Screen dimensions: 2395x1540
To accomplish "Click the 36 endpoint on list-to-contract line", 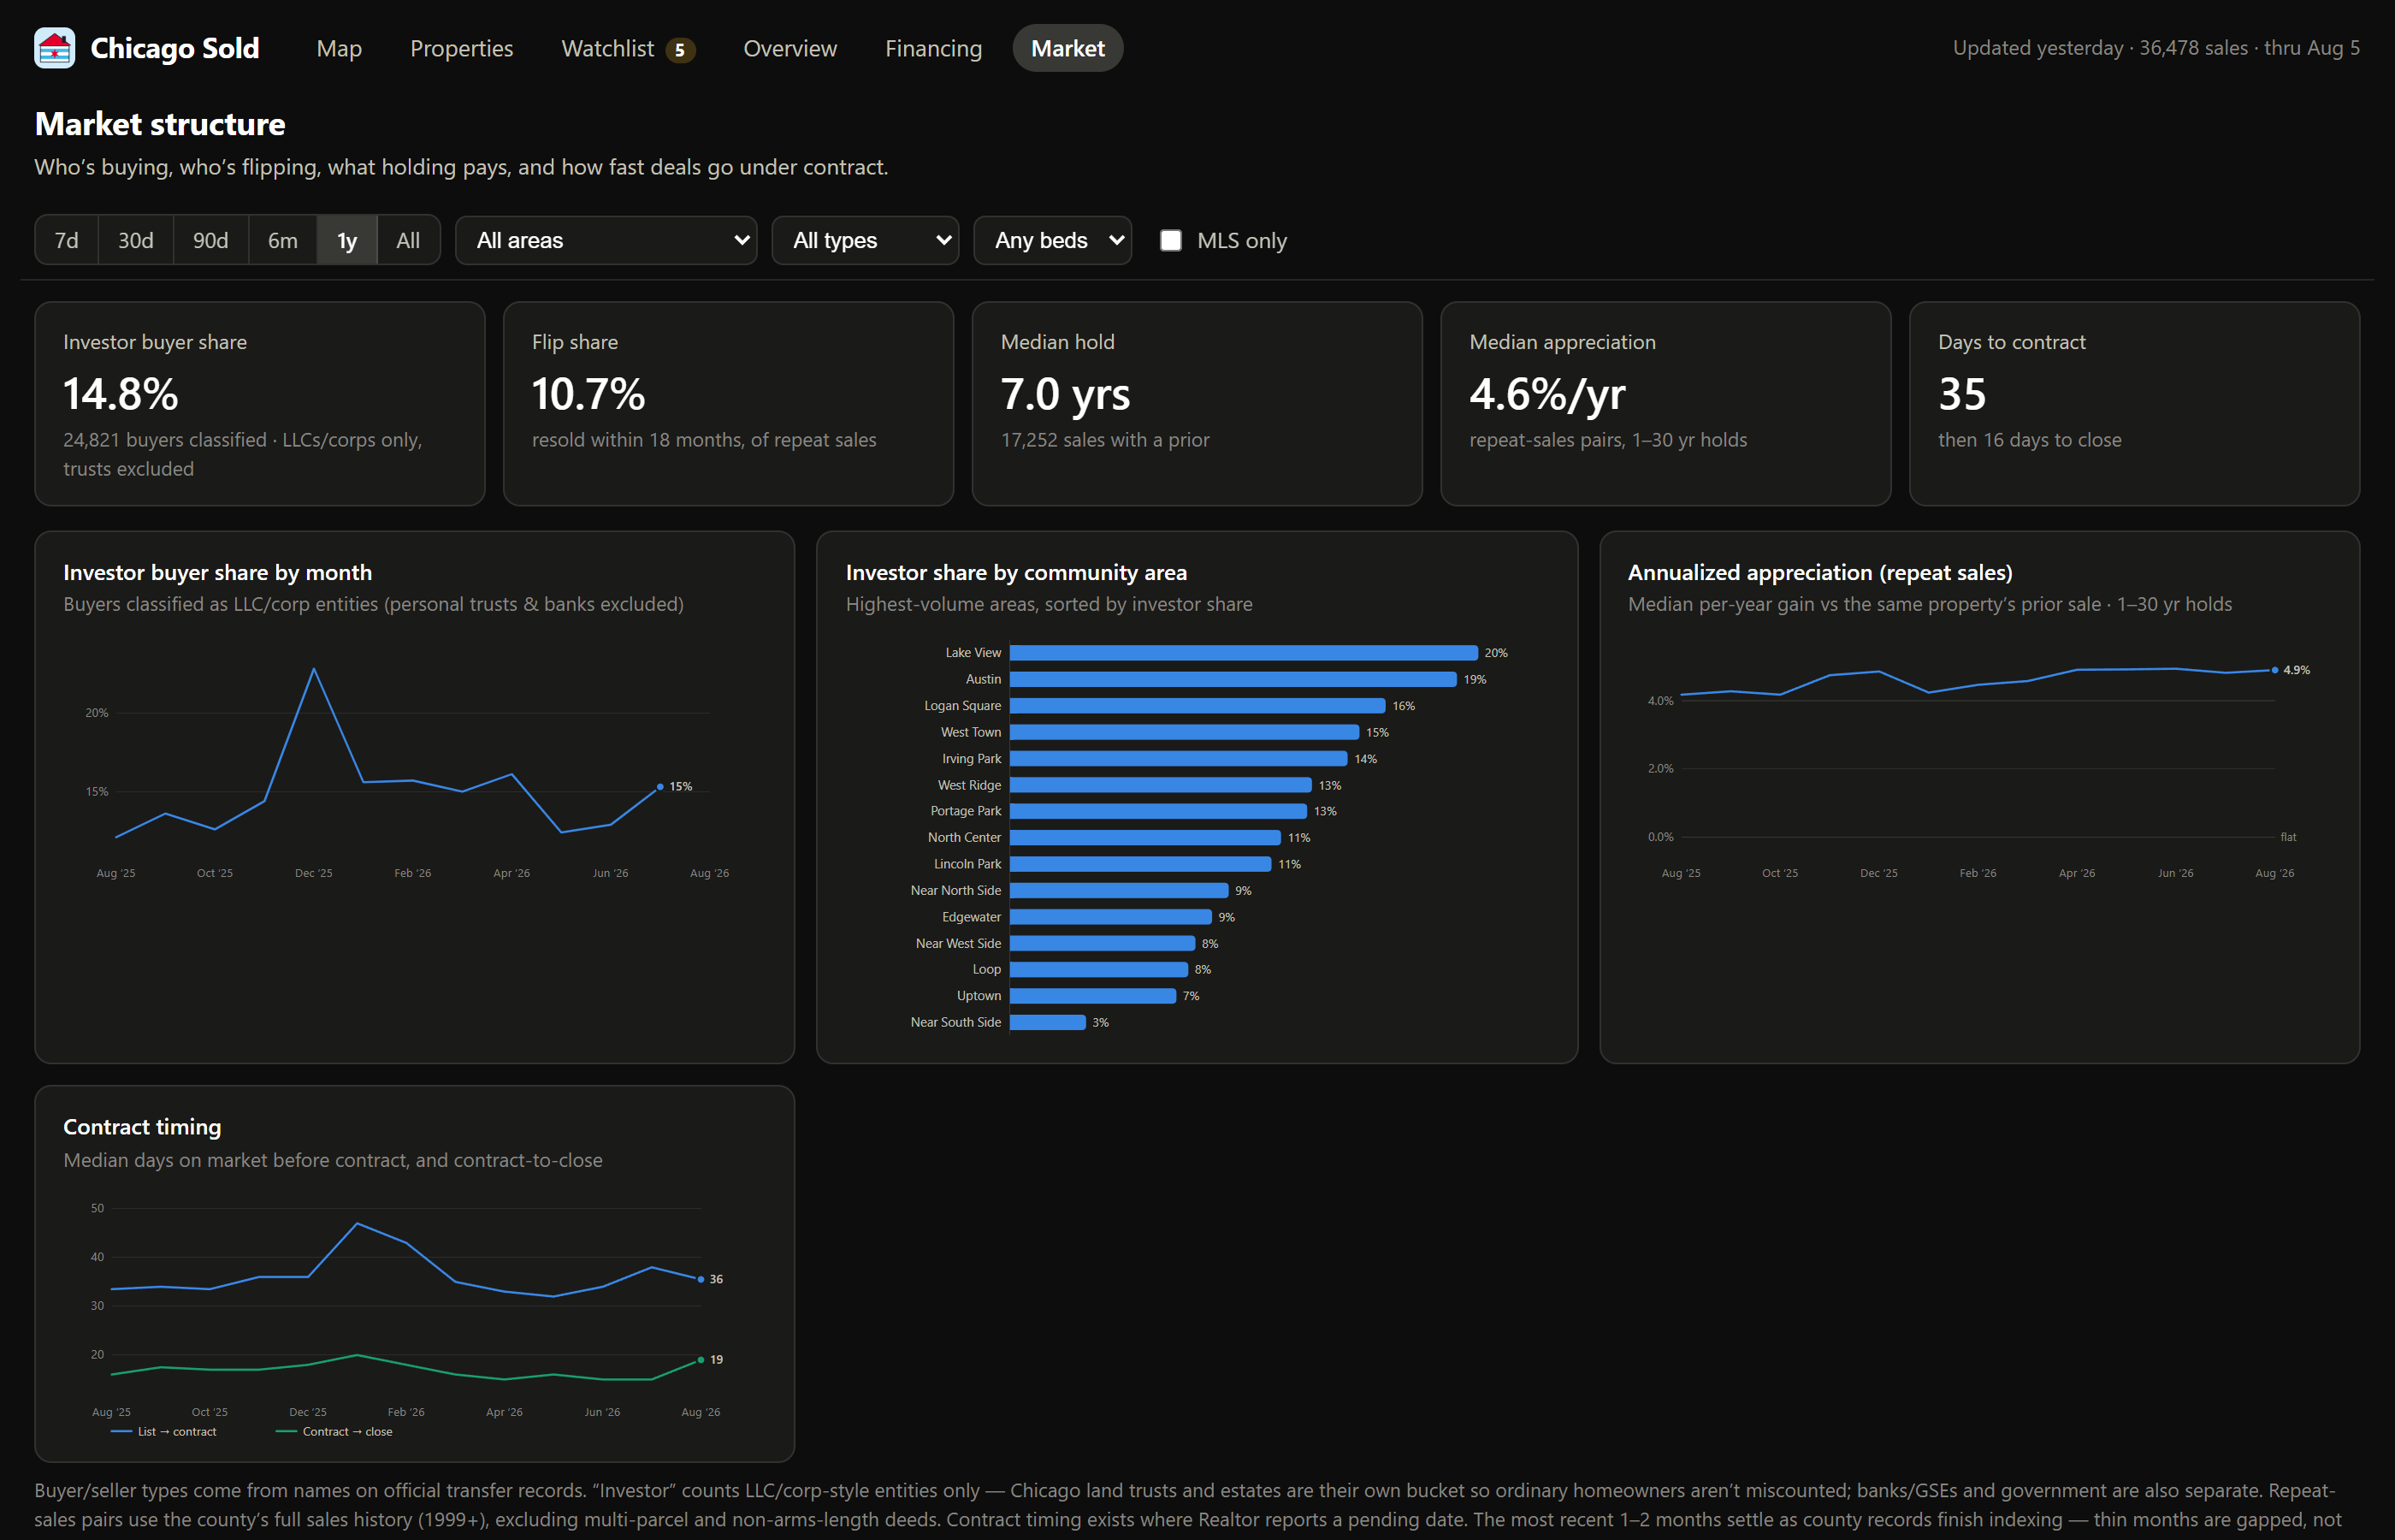I will 701,1279.
